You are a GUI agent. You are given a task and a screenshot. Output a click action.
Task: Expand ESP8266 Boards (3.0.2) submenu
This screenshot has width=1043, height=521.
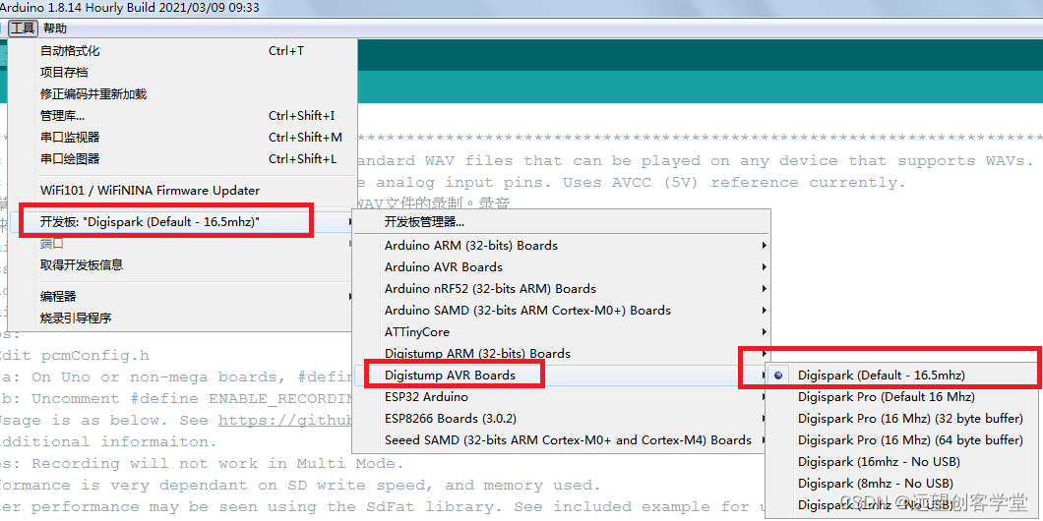coord(562,418)
